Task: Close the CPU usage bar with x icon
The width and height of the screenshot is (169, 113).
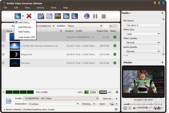Action: [4, 92]
